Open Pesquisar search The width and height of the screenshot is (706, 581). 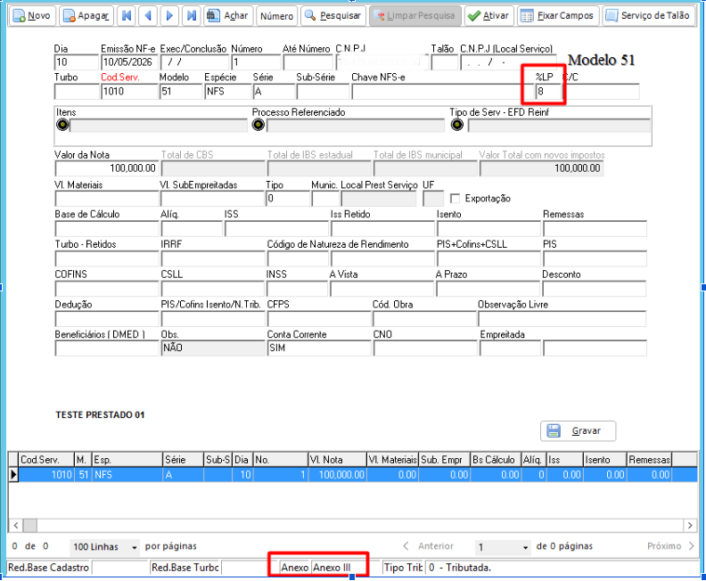click(333, 16)
